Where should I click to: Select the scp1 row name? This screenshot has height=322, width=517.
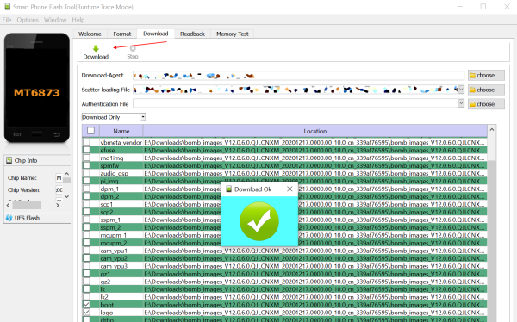point(107,204)
